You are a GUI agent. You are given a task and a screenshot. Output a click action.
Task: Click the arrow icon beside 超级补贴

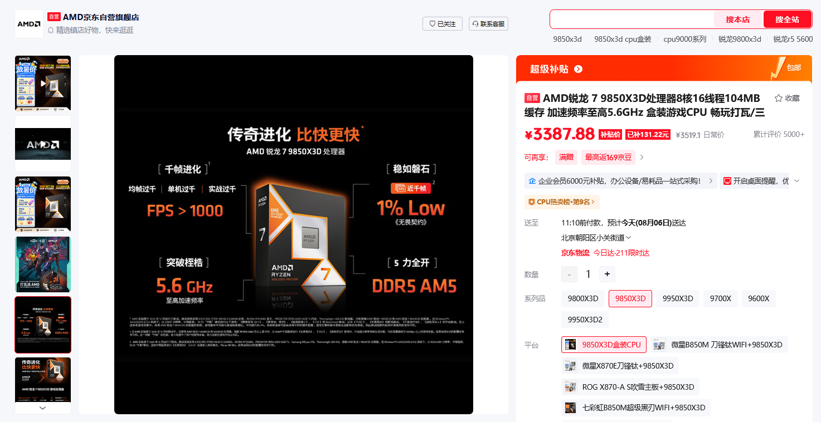[578, 69]
